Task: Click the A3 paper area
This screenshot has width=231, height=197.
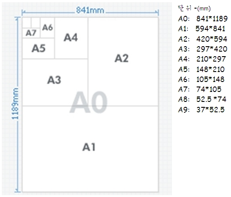Action: click(55, 82)
